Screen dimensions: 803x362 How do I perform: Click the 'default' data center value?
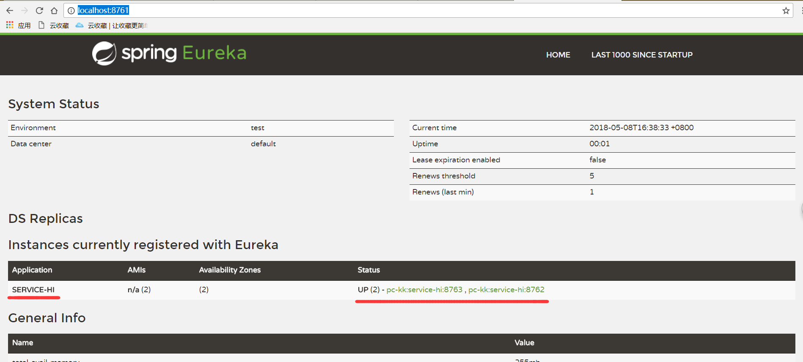coord(263,144)
